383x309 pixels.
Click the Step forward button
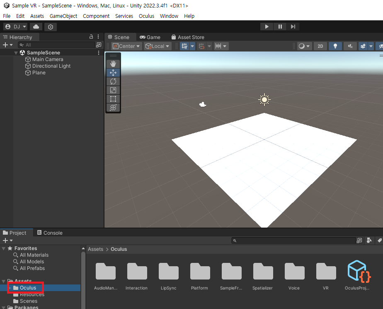click(x=293, y=27)
